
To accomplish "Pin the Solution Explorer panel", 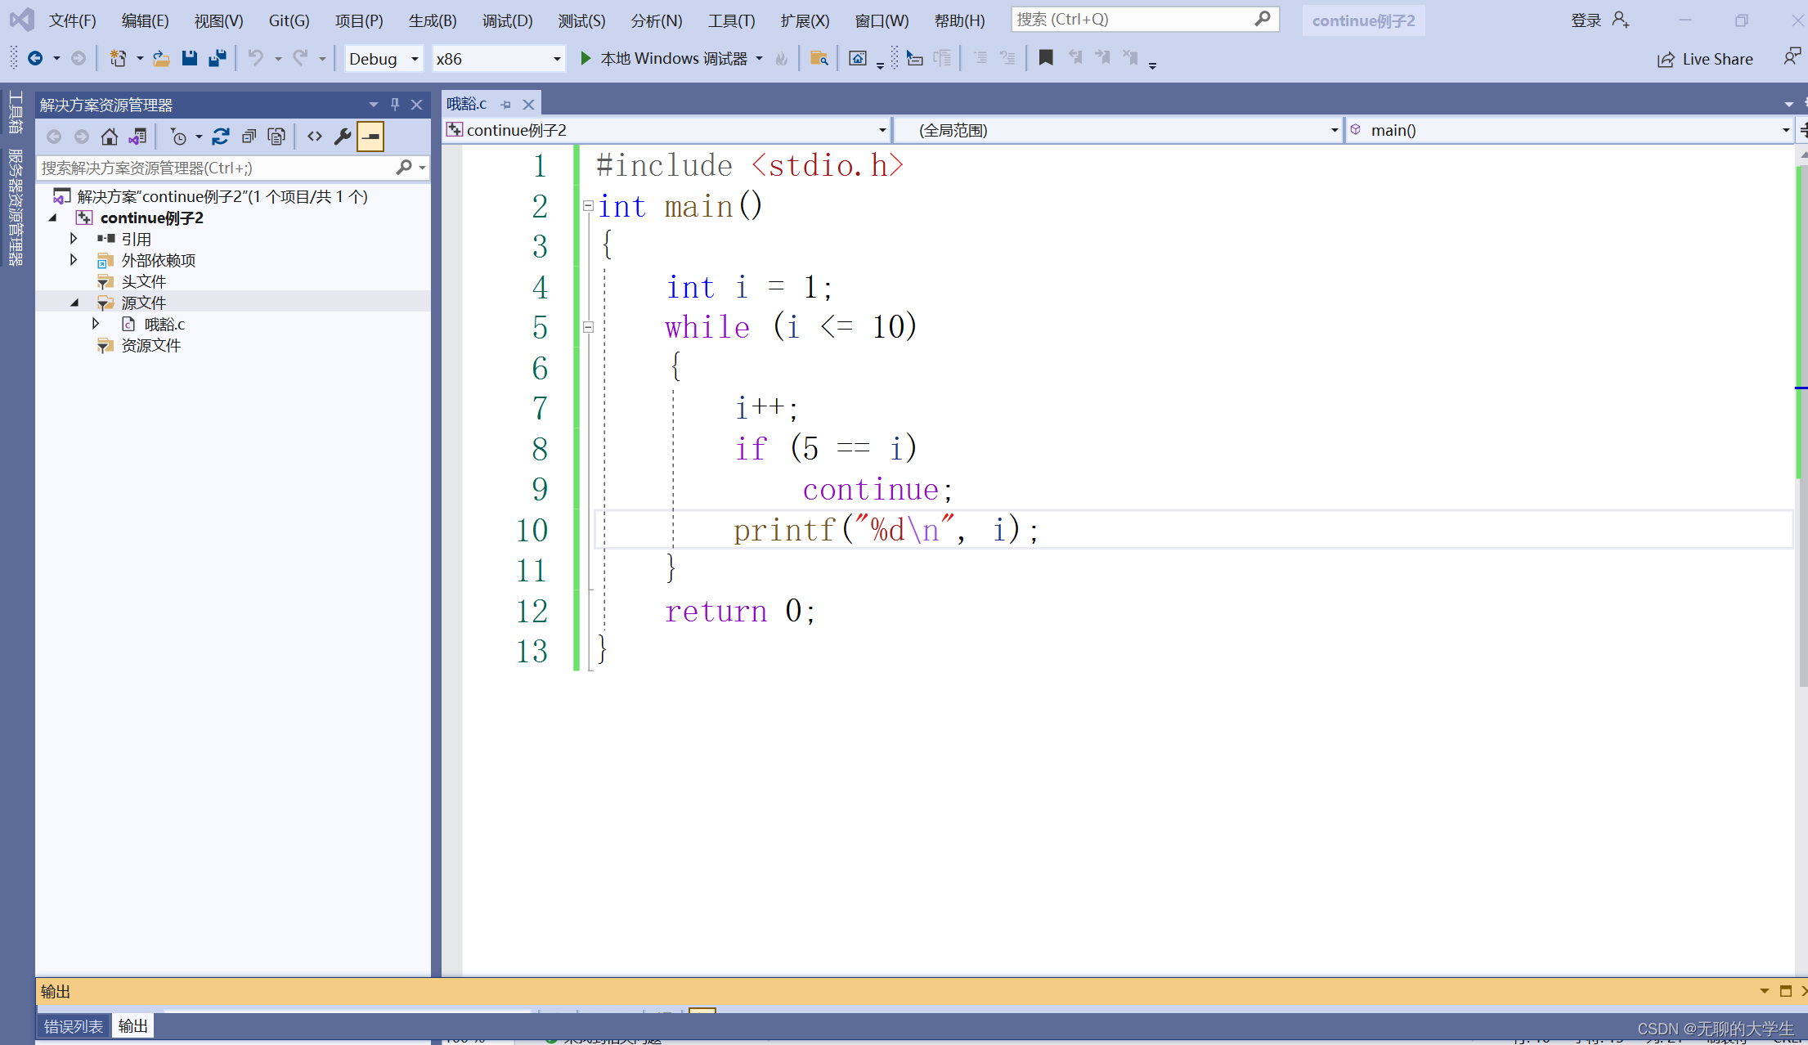I will [395, 105].
